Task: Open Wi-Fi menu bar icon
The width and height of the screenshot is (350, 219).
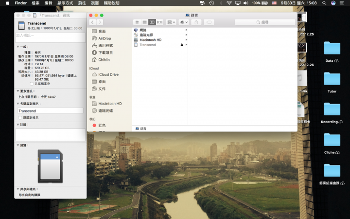Action: (229, 3)
